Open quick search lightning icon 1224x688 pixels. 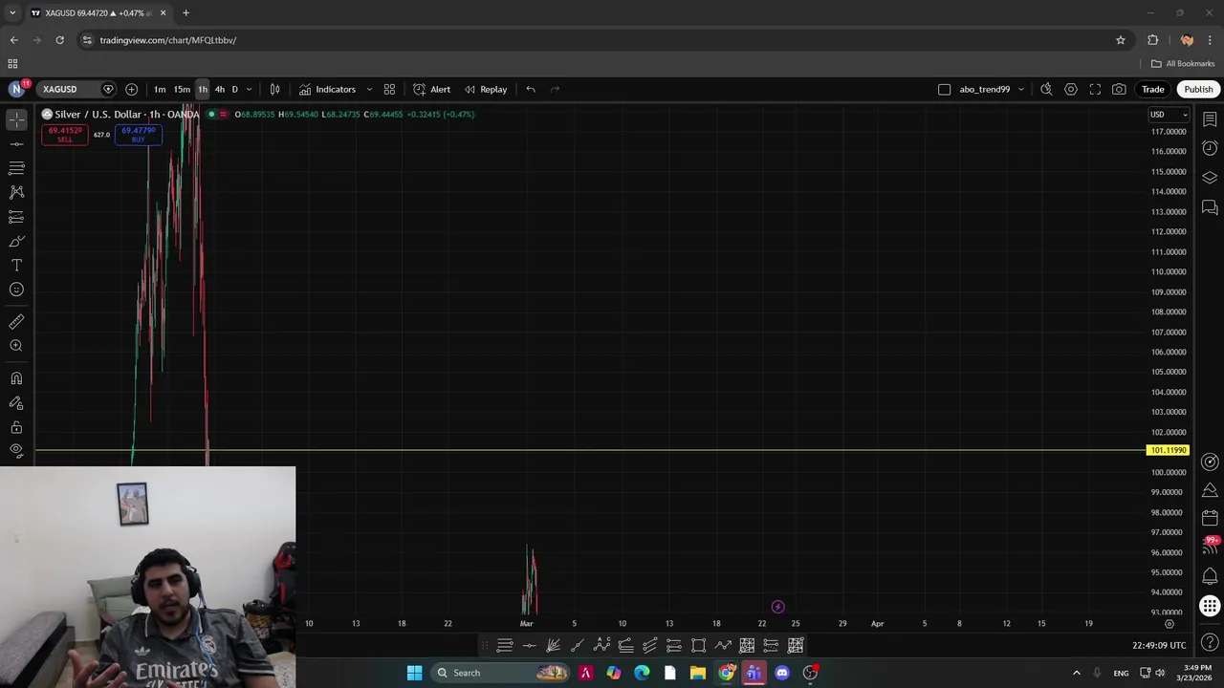click(x=1046, y=89)
